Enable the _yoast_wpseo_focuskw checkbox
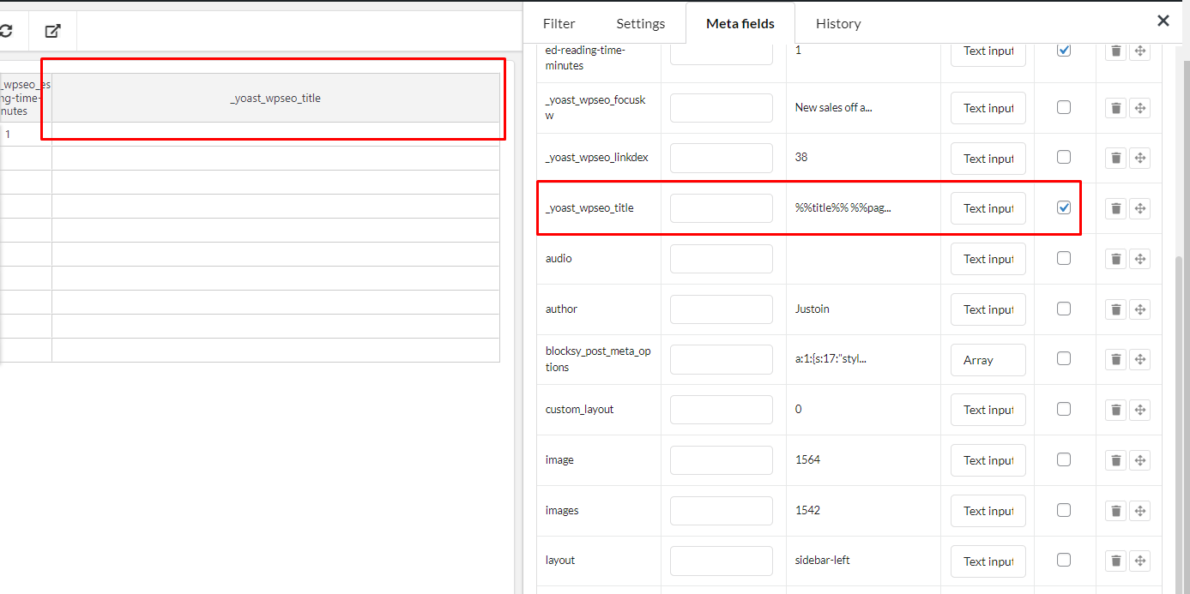This screenshot has width=1190, height=594. 1064,107
